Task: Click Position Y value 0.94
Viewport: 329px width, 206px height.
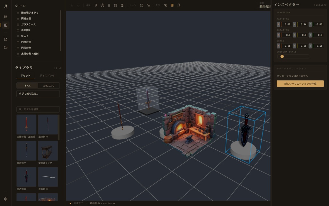Action: point(302,24)
